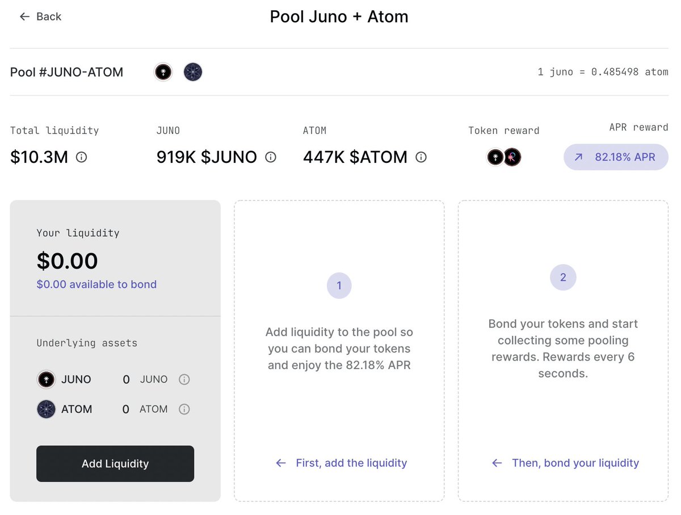Open info icon next to 447K $ATOM
Viewport: 681px width, 515px height.
[421, 157]
